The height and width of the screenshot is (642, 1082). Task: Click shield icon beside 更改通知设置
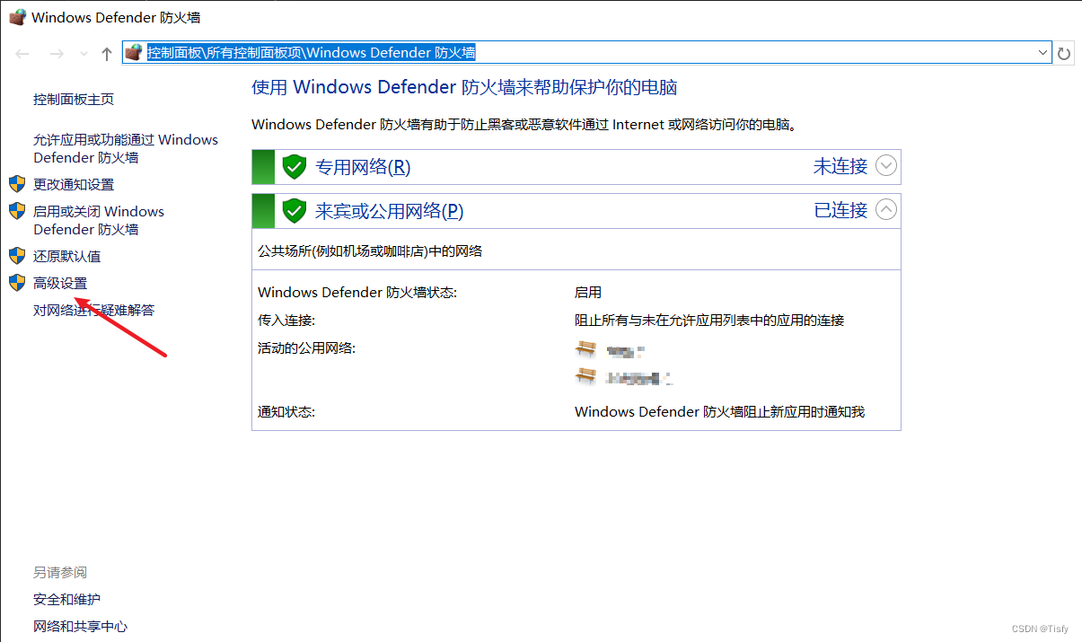pos(17,184)
